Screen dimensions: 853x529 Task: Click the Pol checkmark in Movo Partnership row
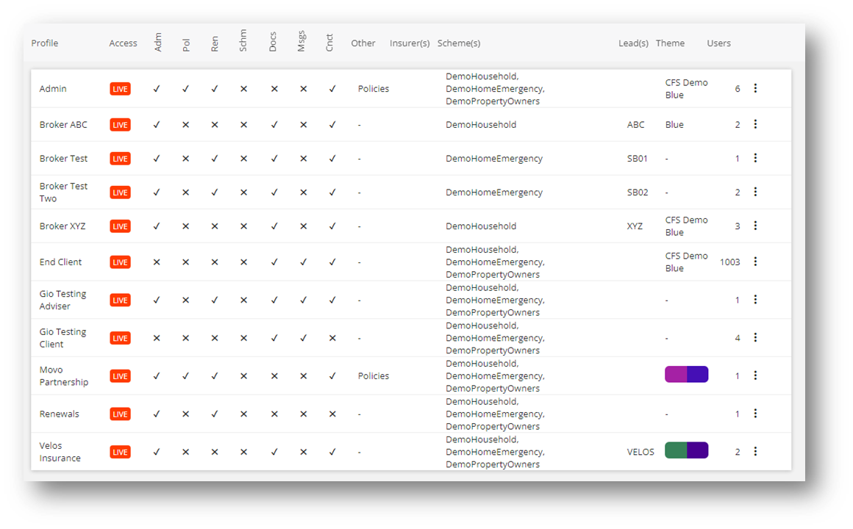(x=185, y=375)
